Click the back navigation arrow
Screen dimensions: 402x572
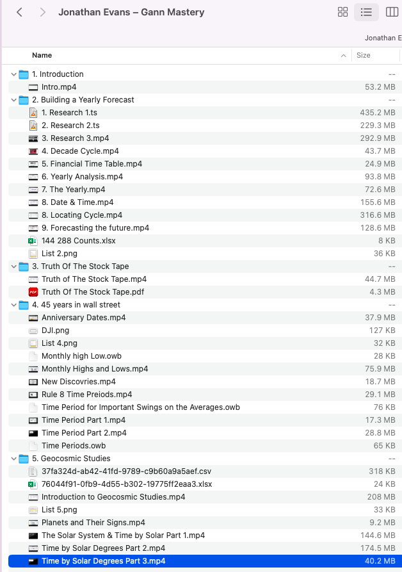(x=19, y=12)
